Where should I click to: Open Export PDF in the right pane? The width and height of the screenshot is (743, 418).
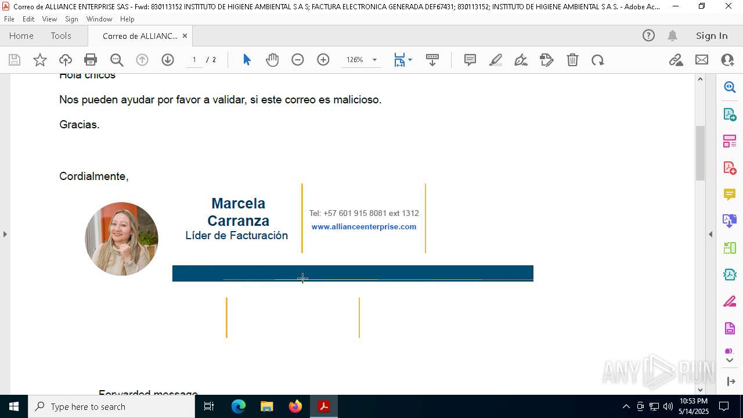point(730,114)
